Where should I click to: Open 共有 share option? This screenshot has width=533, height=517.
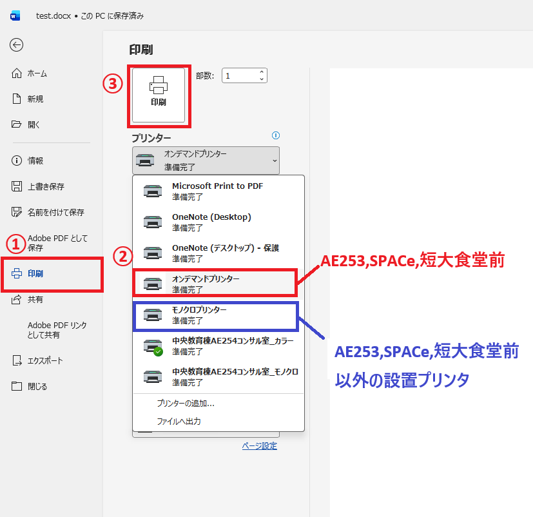click(x=35, y=300)
